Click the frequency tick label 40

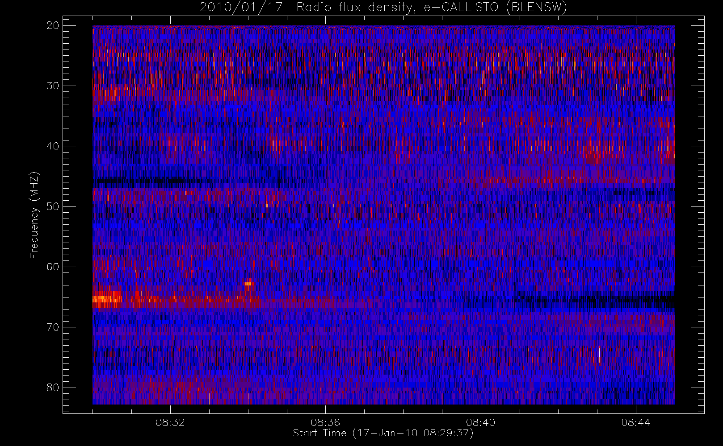point(53,146)
